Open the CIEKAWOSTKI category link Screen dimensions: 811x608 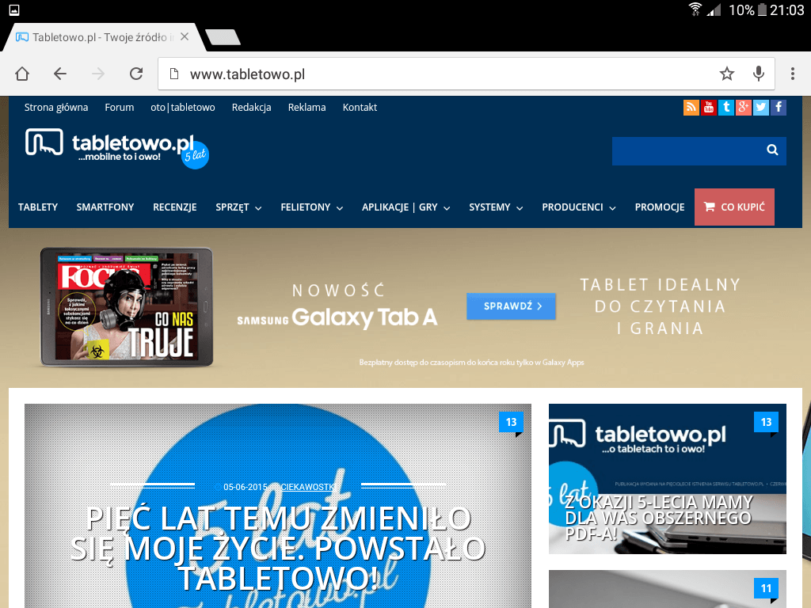tap(308, 487)
